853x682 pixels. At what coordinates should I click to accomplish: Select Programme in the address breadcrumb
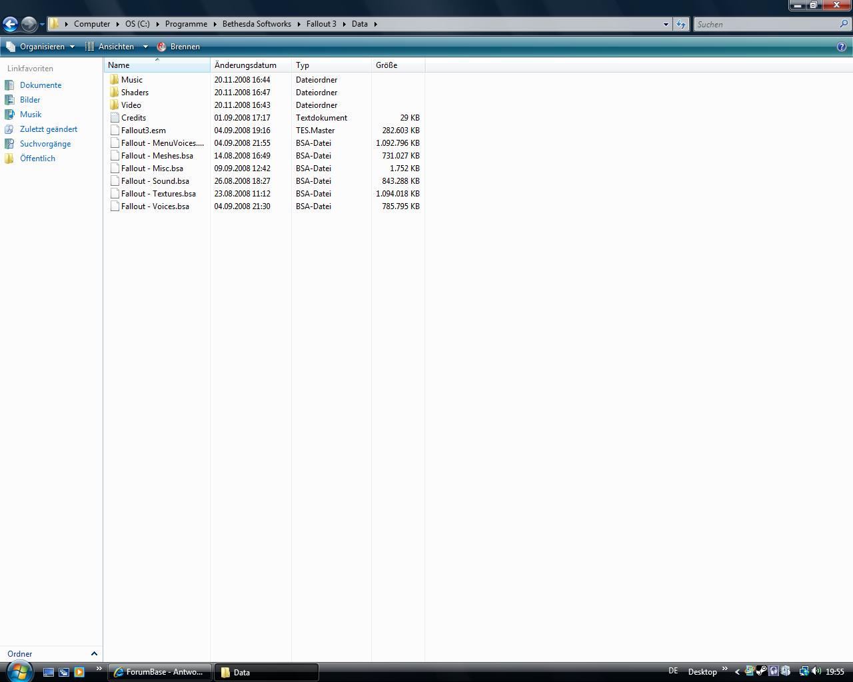pyautogui.click(x=186, y=24)
